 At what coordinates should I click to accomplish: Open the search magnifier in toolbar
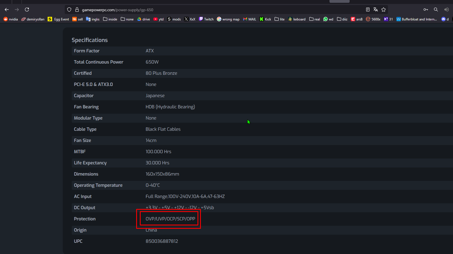tap(436, 10)
